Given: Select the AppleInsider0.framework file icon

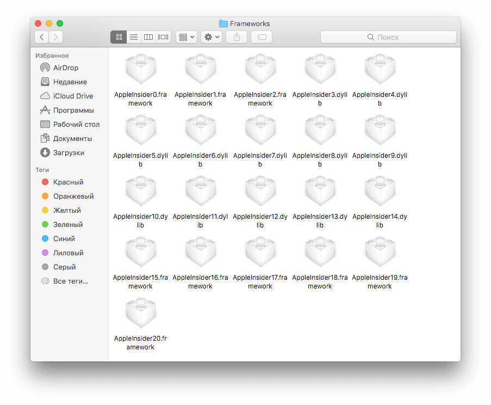Looking at the screenshot, I should (x=141, y=69).
